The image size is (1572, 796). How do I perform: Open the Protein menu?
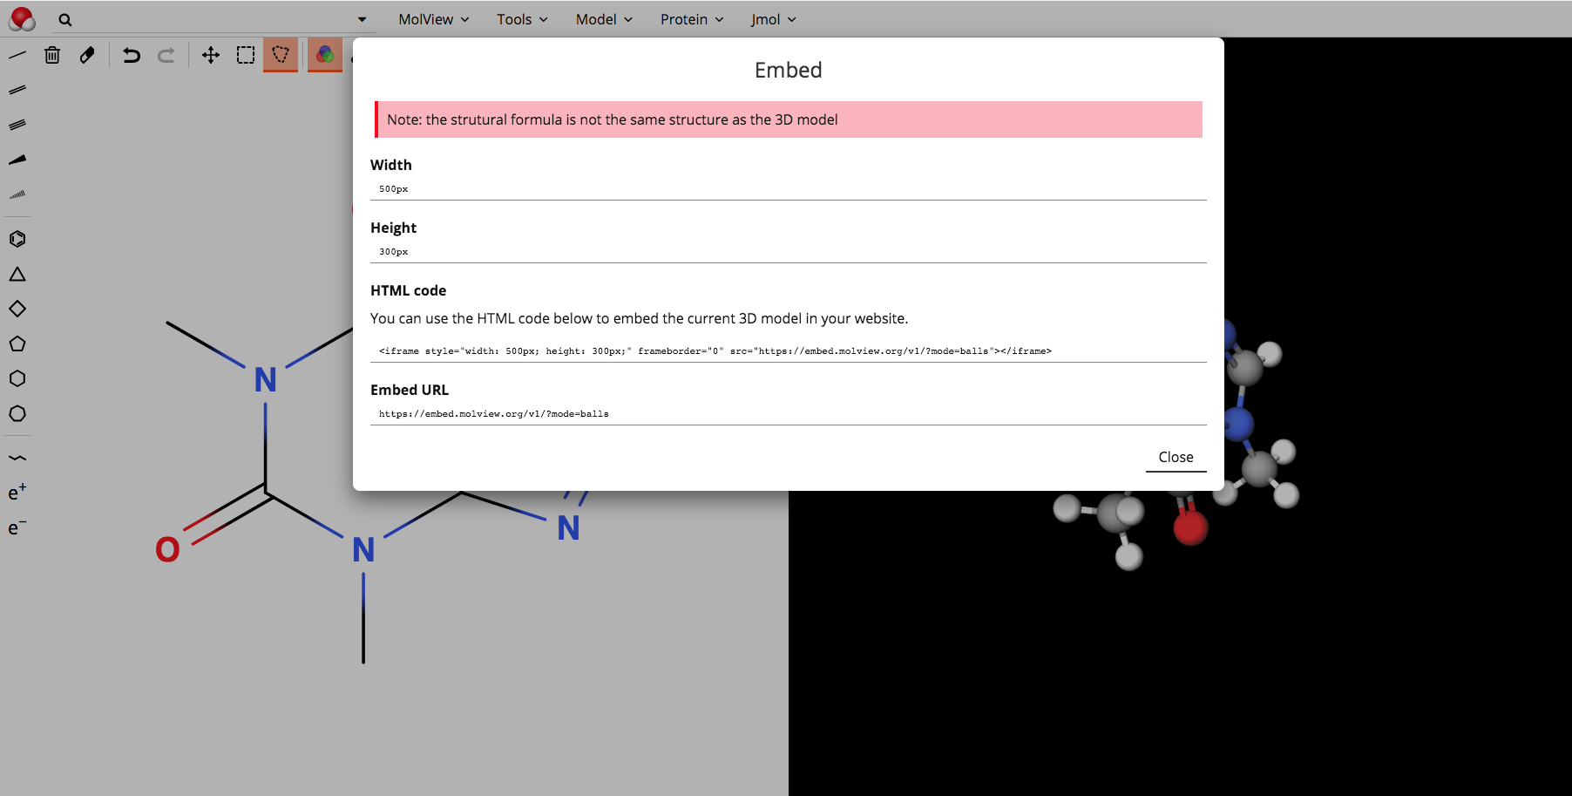pyautogui.click(x=692, y=19)
